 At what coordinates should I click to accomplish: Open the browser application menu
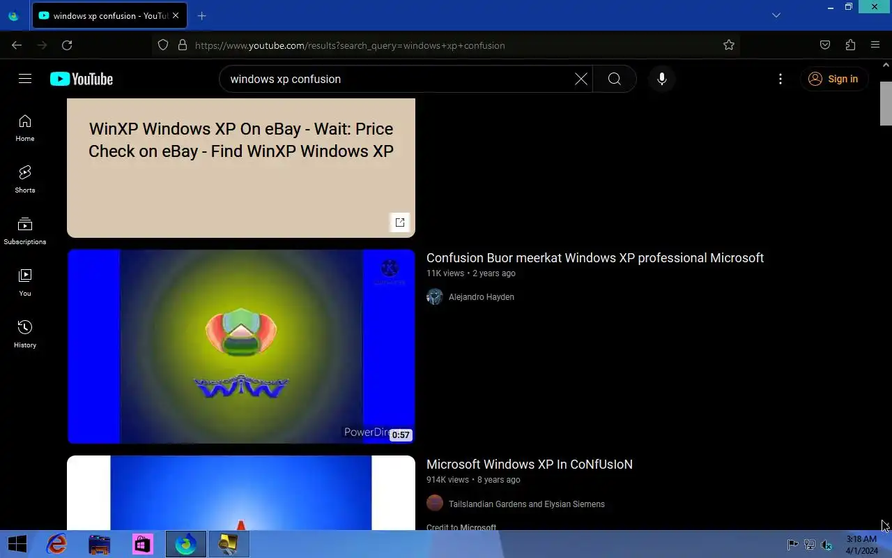(x=875, y=45)
